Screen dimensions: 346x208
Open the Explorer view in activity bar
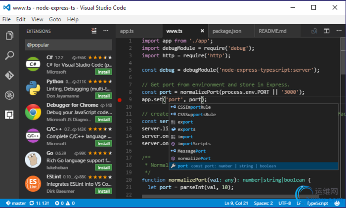pyautogui.click(x=9, y=36)
